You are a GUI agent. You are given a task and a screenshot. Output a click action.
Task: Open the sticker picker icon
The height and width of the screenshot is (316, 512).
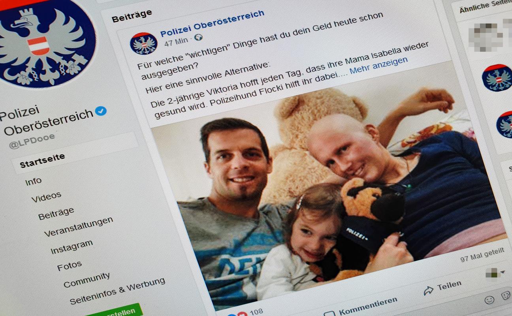point(506,295)
